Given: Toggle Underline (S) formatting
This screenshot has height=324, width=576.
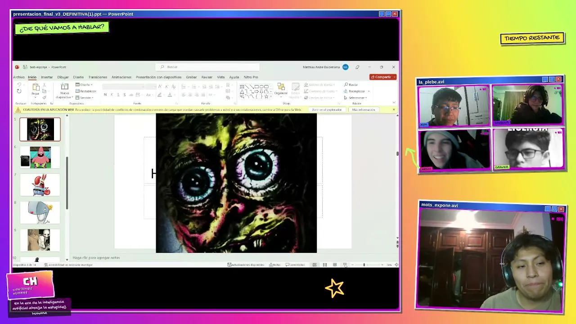Looking at the screenshot, I should 118,95.
